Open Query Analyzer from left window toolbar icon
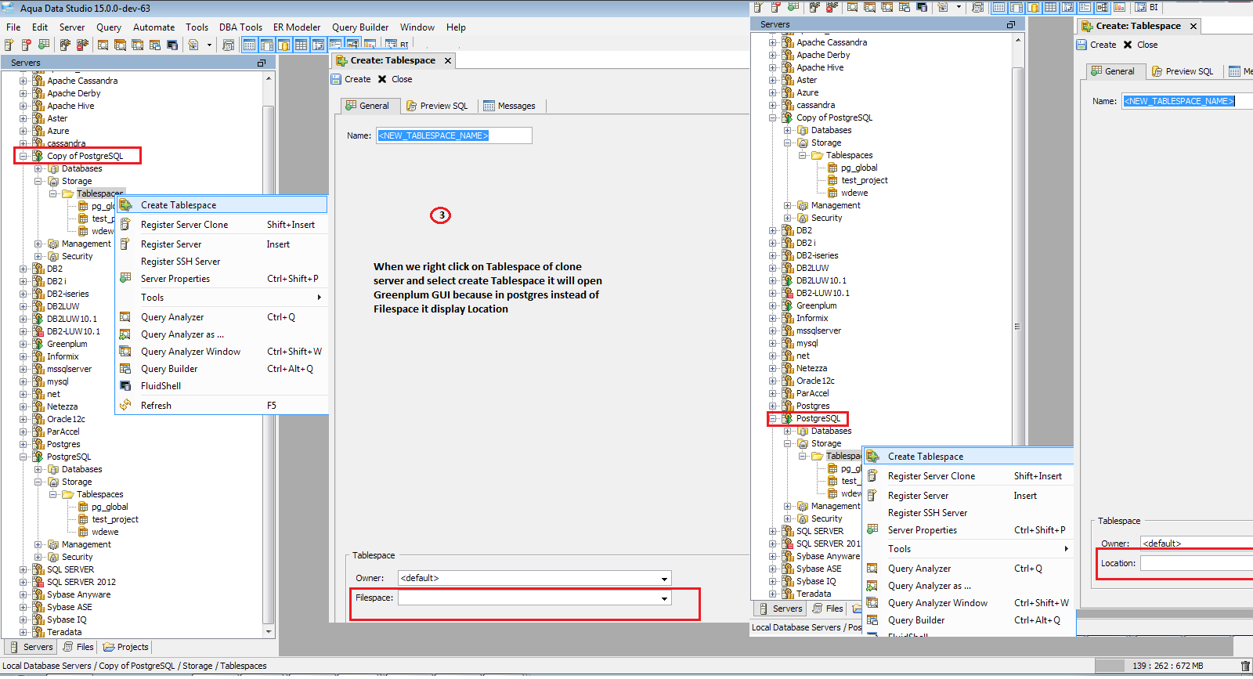 [x=103, y=45]
